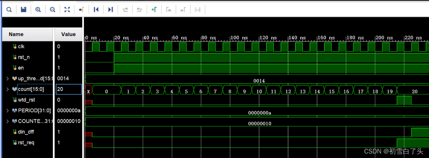This screenshot has width=429, height=158.
Task: Click the 200 ns mark on time ruler
Action: click(384, 37)
